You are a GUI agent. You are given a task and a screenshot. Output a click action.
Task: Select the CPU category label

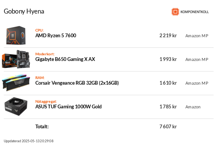(39, 30)
